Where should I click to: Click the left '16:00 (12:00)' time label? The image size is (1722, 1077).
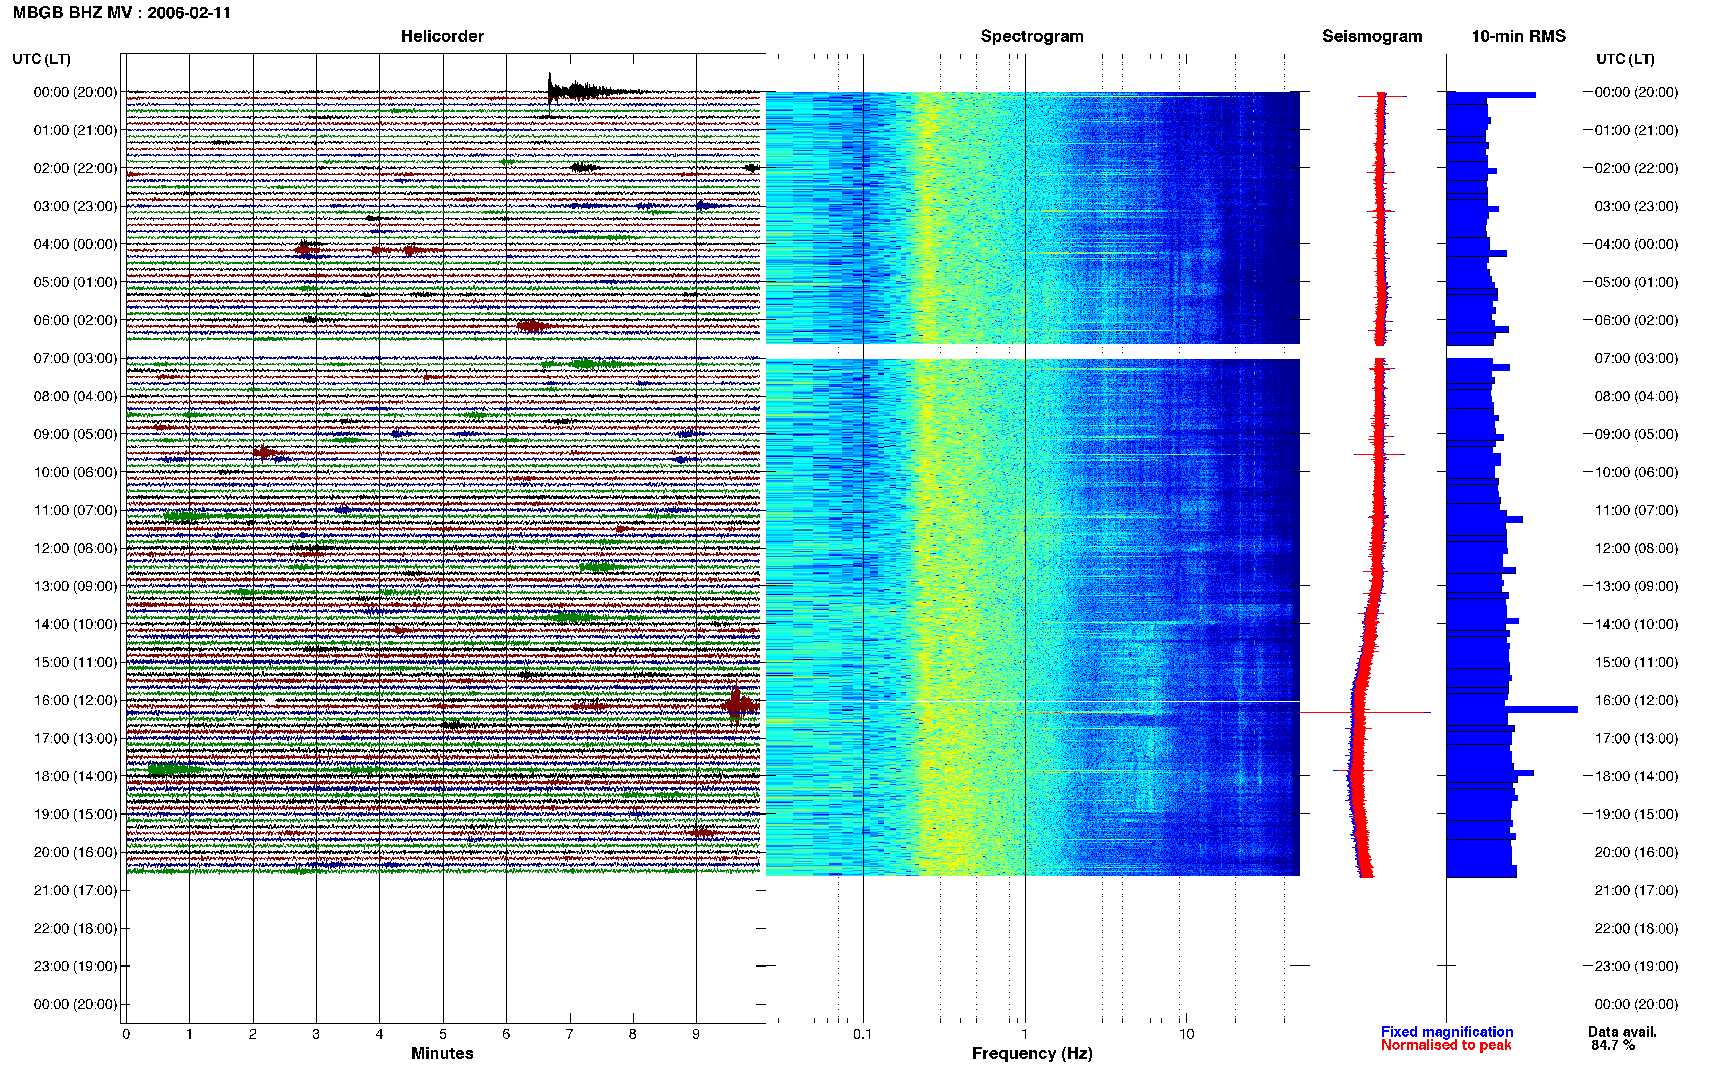75,700
